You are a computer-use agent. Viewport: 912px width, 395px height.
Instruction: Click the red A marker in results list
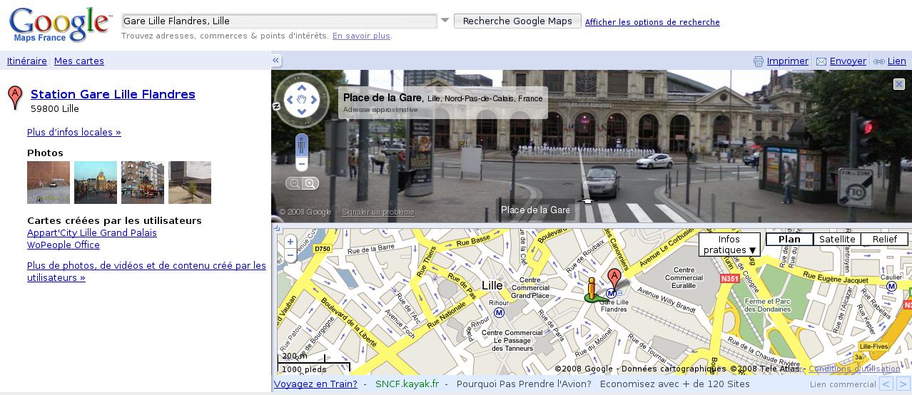(15, 98)
